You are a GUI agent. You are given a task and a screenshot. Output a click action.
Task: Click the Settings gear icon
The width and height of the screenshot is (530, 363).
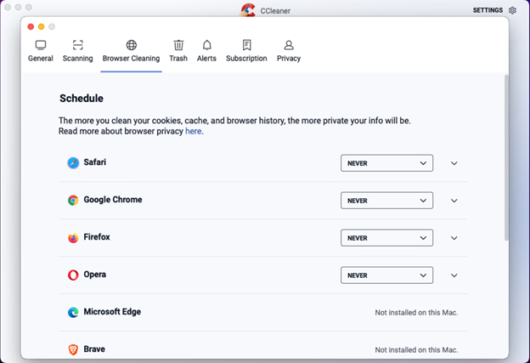point(512,10)
